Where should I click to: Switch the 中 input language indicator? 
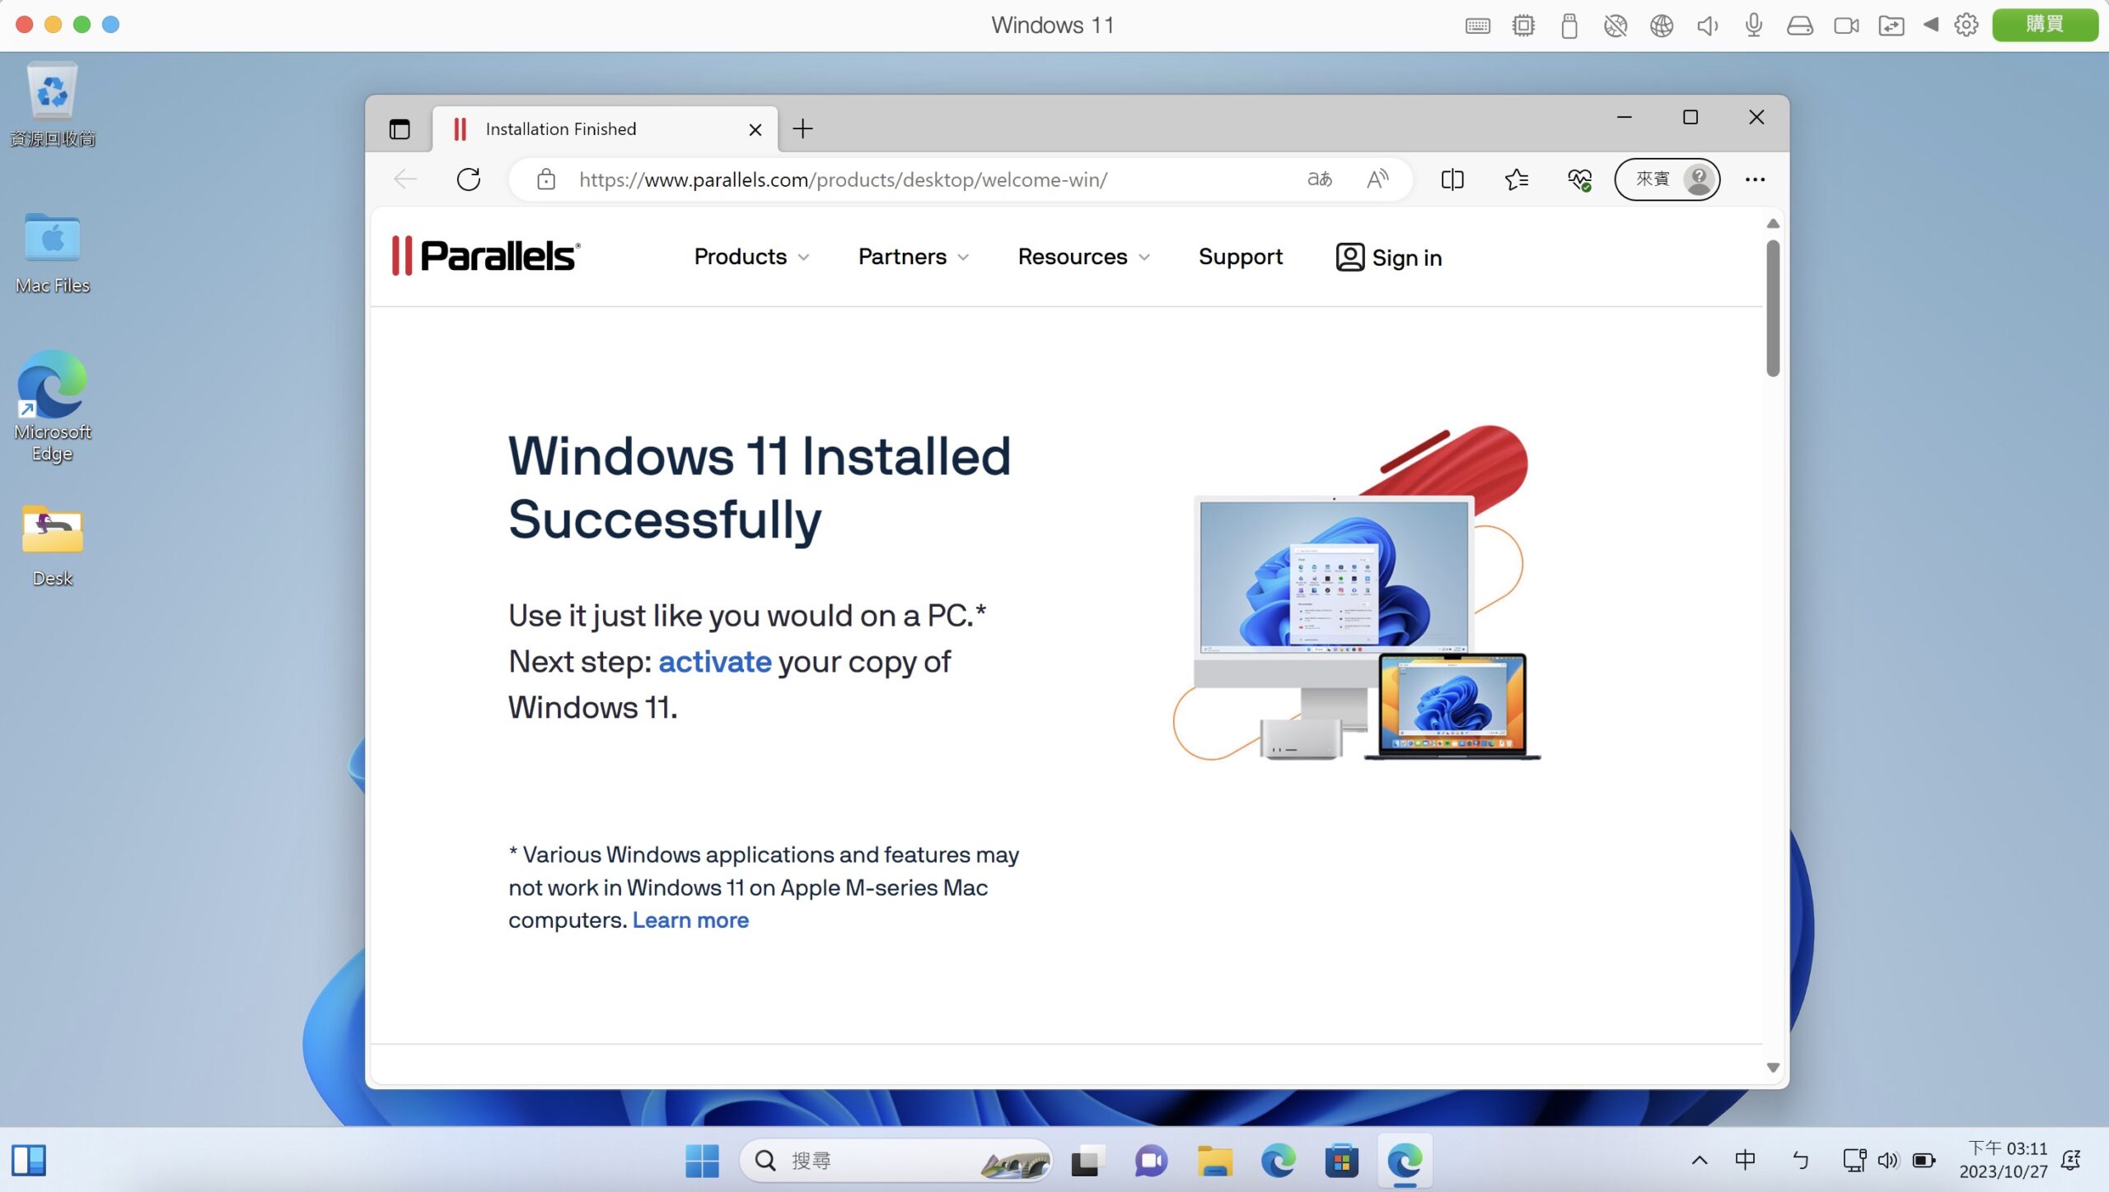1746,1161
